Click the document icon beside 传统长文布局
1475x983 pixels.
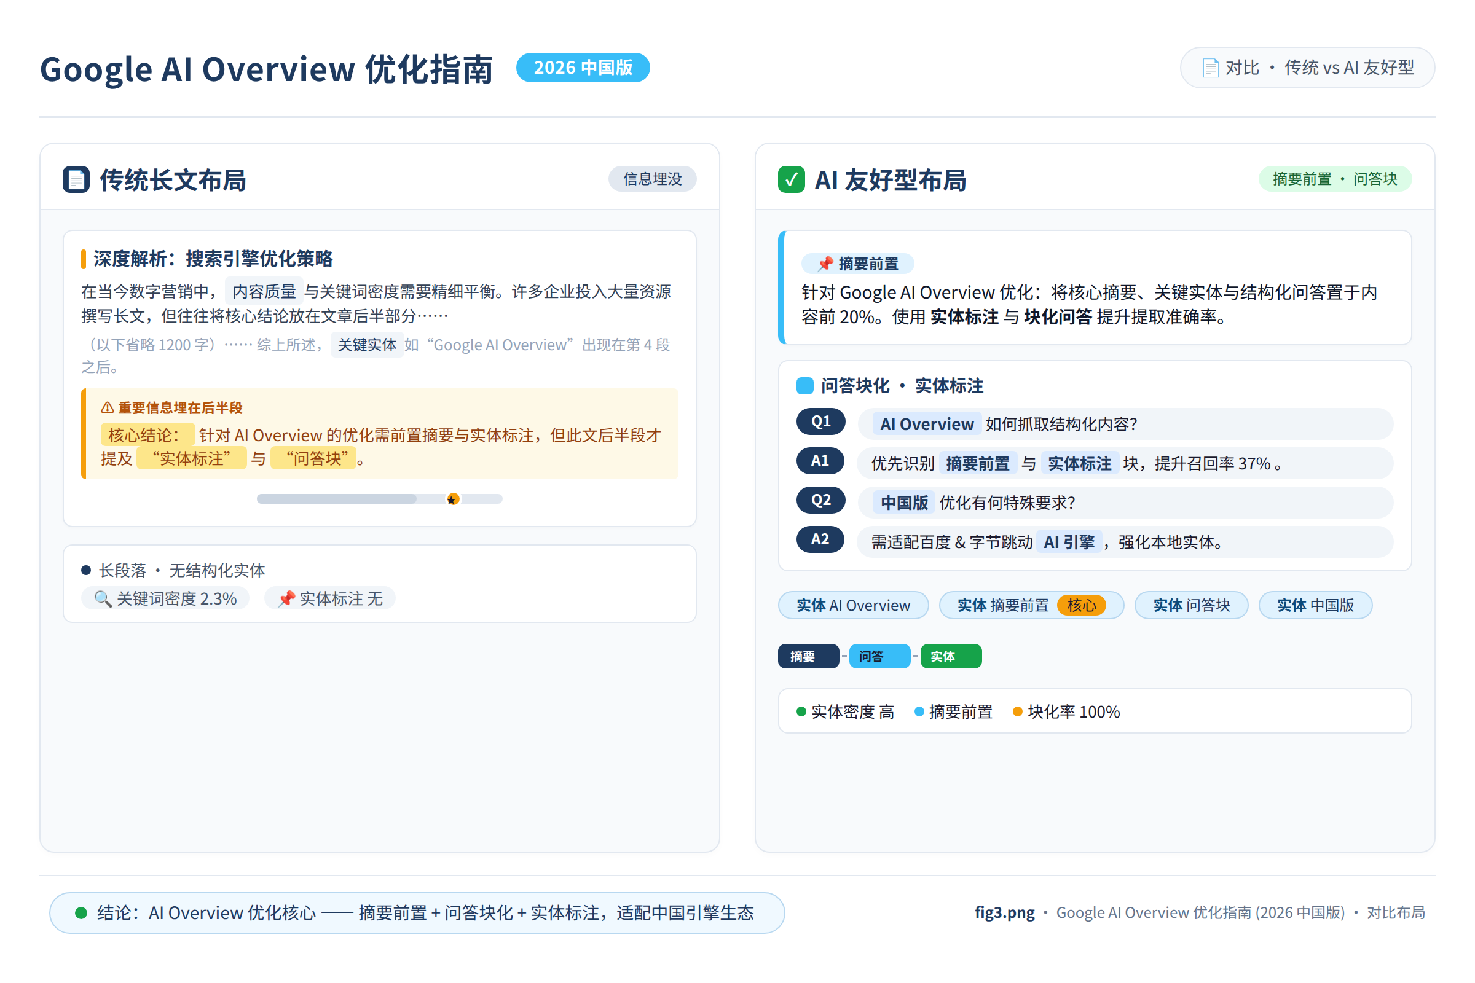pyautogui.click(x=76, y=180)
